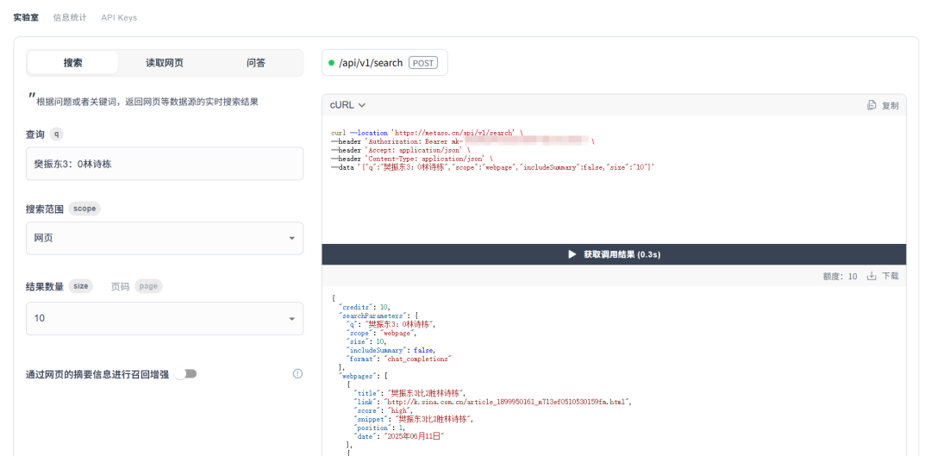
Task: Open the 搜索范围 dropdown showing 网页
Action: [165, 238]
